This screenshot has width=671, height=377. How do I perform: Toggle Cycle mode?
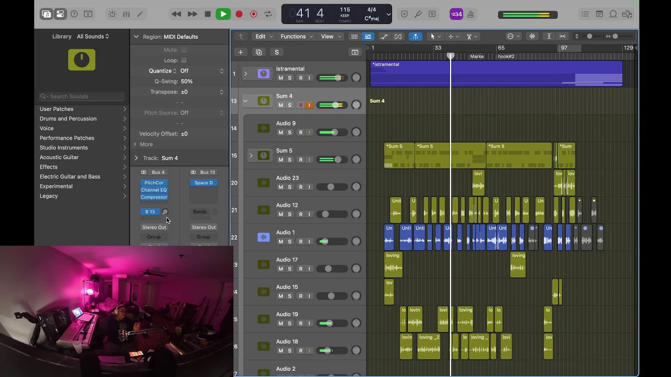pyautogui.click(x=268, y=14)
